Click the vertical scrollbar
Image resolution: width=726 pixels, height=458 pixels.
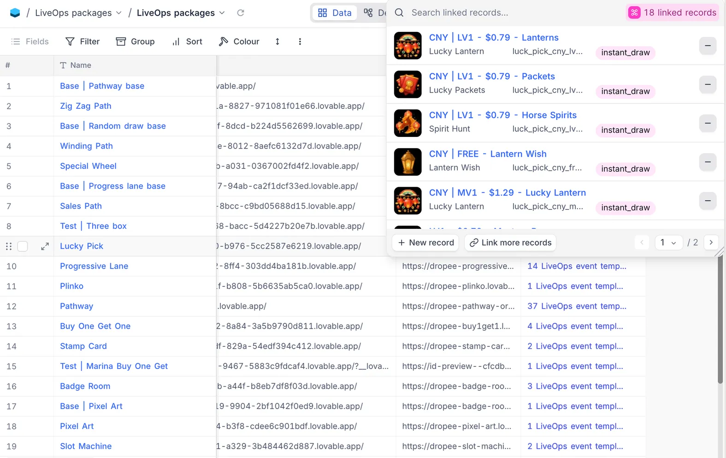pos(720,318)
